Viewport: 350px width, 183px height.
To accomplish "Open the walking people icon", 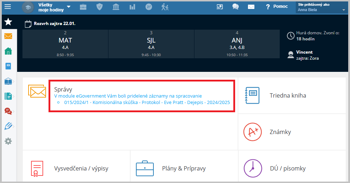I will click(x=165, y=7).
